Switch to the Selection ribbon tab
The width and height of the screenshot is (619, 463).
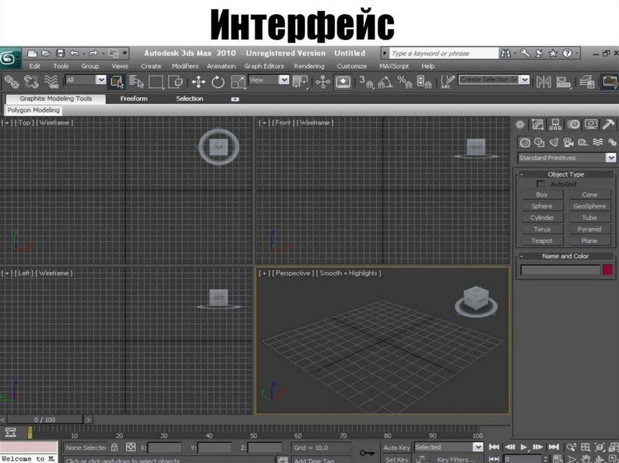tap(189, 98)
